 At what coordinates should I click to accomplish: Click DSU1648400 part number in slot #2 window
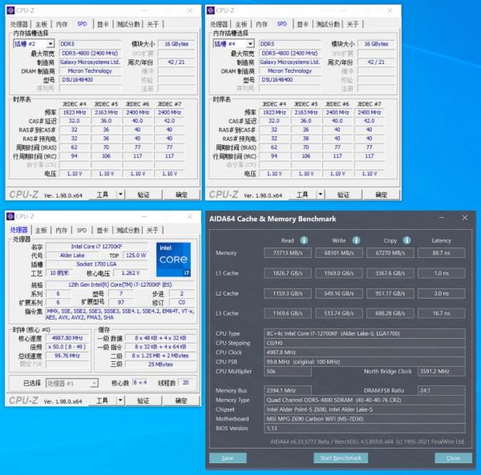pos(90,79)
